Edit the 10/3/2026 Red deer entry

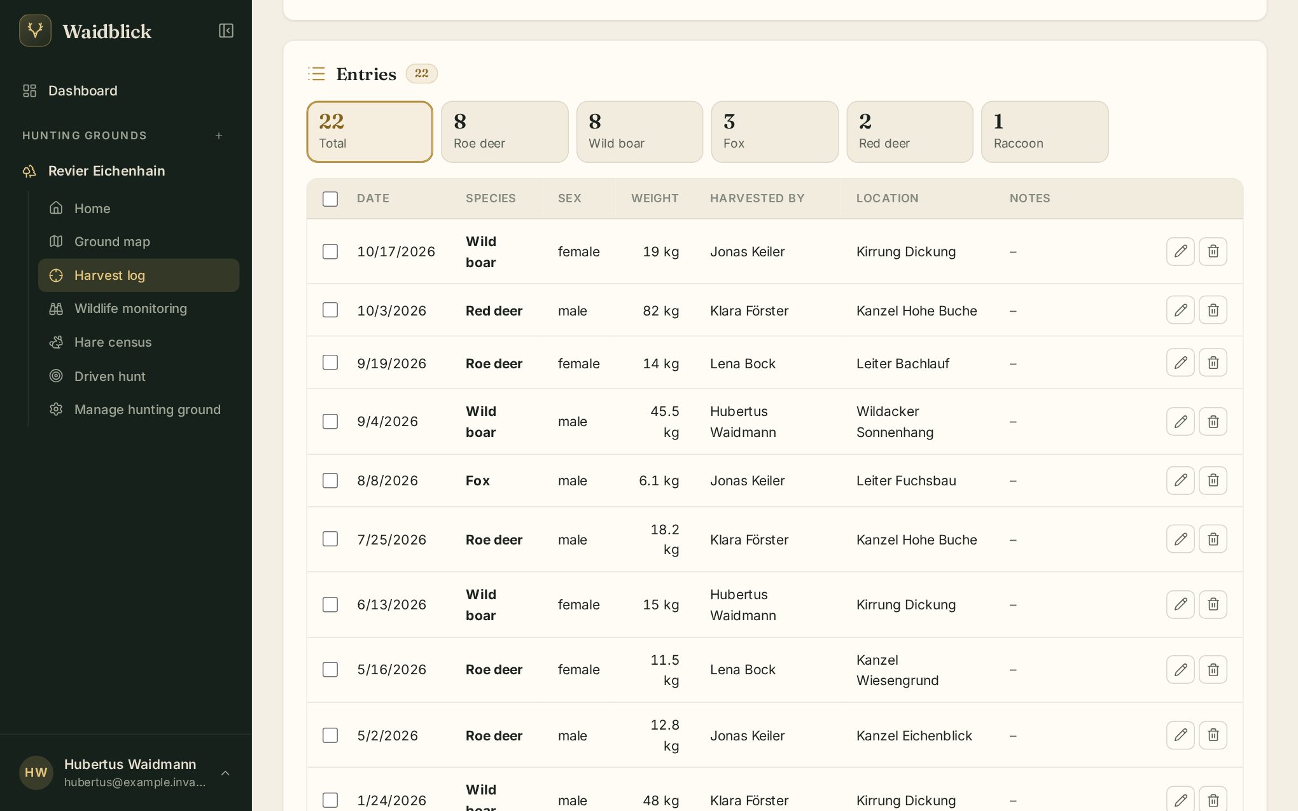click(x=1180, y=310)
